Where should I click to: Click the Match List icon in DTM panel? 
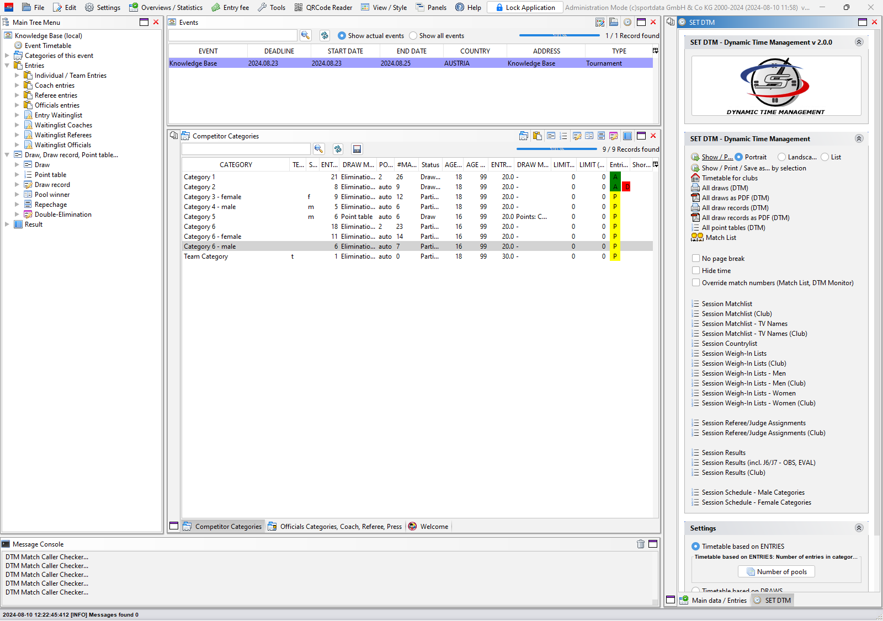[x=697, y=238]
